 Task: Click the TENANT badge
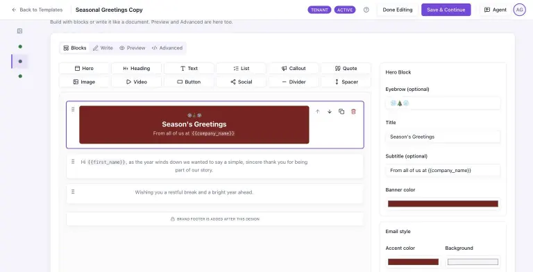pyautogui.click(x=319, y=10)
